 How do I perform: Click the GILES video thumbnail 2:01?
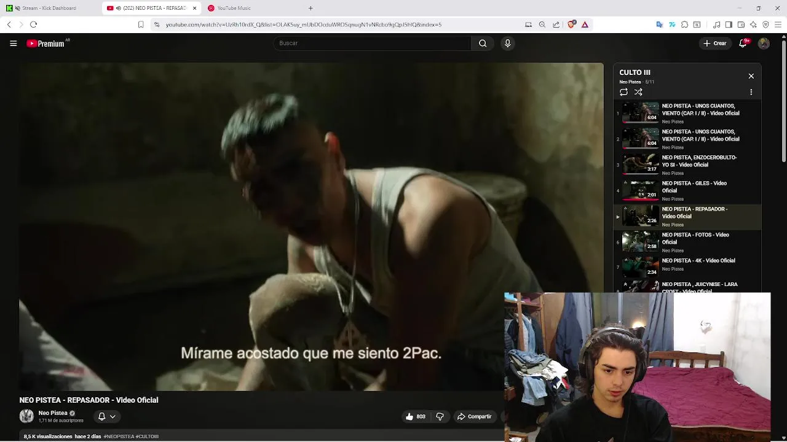point(640,190)
